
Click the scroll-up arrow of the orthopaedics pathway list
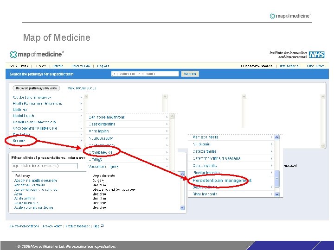(x=276, y=137)
